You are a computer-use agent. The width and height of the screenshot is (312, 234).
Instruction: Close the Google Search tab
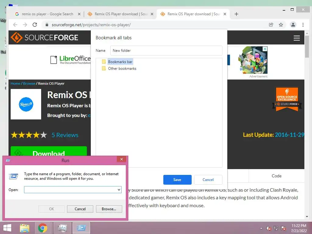(79, 14)
